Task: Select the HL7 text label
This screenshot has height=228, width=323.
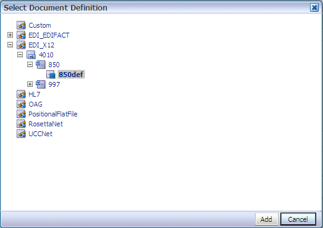Action: 34,94
